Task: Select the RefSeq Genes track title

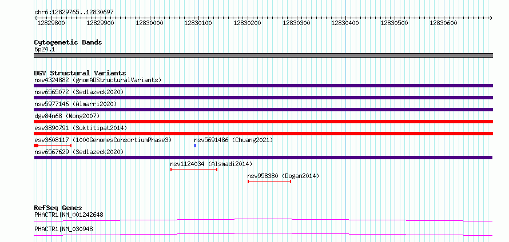Action: point(58,208)
